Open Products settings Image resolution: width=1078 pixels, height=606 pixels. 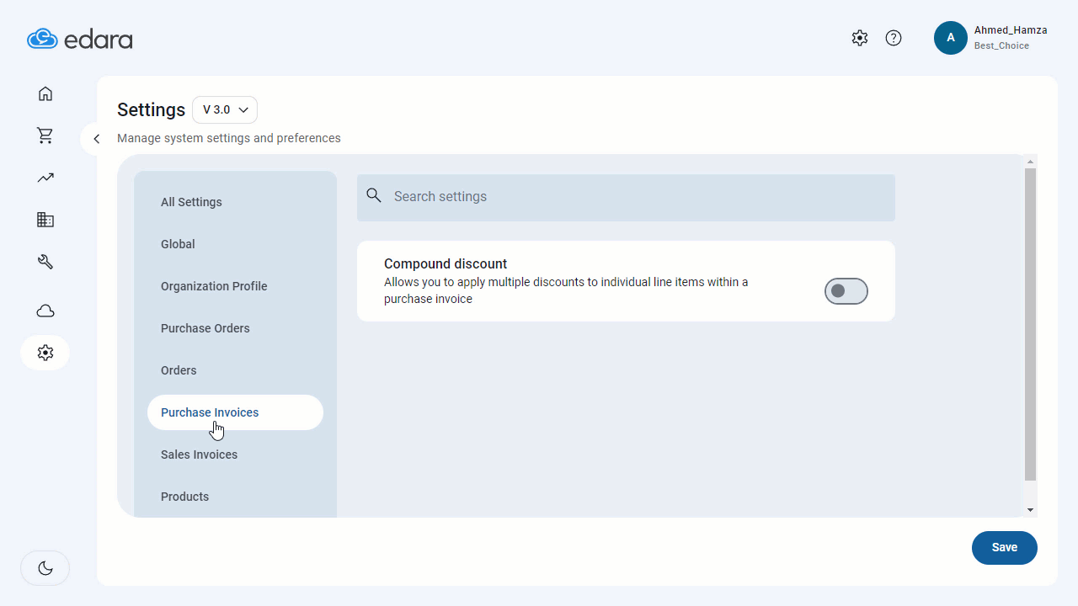(x=184, y=497)
